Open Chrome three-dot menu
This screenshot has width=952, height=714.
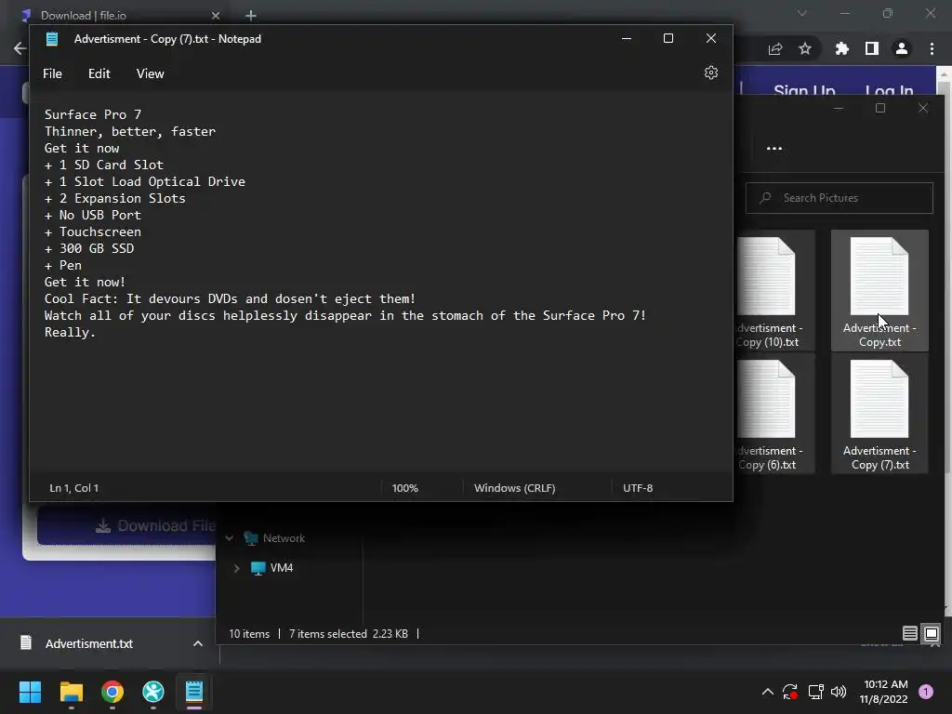(932, 48)
